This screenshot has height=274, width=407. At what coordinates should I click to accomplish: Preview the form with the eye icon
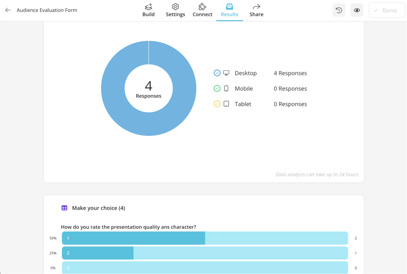pos(357,10)
